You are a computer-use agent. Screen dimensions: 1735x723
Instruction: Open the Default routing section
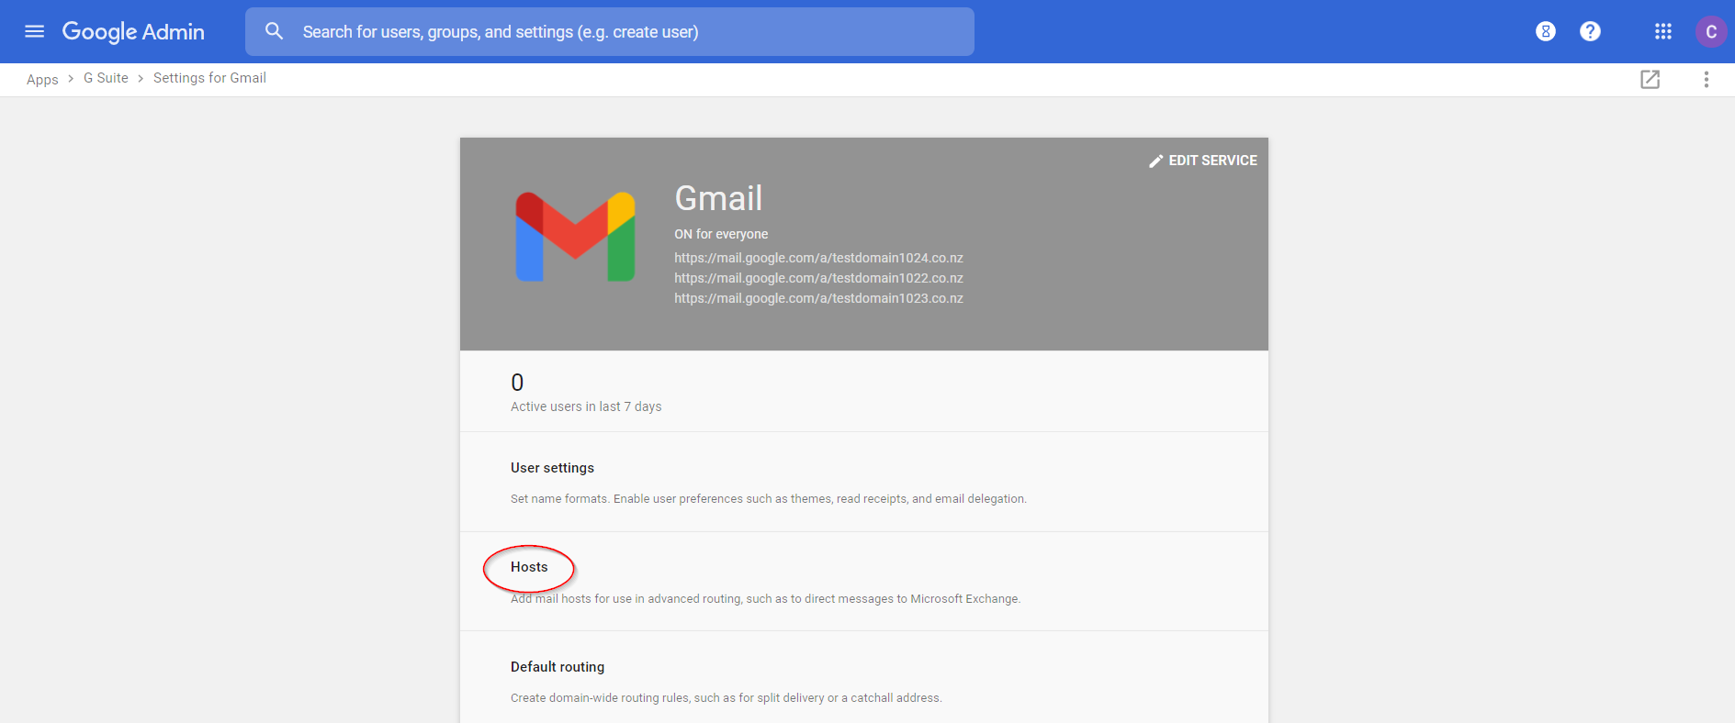(863, 679)
